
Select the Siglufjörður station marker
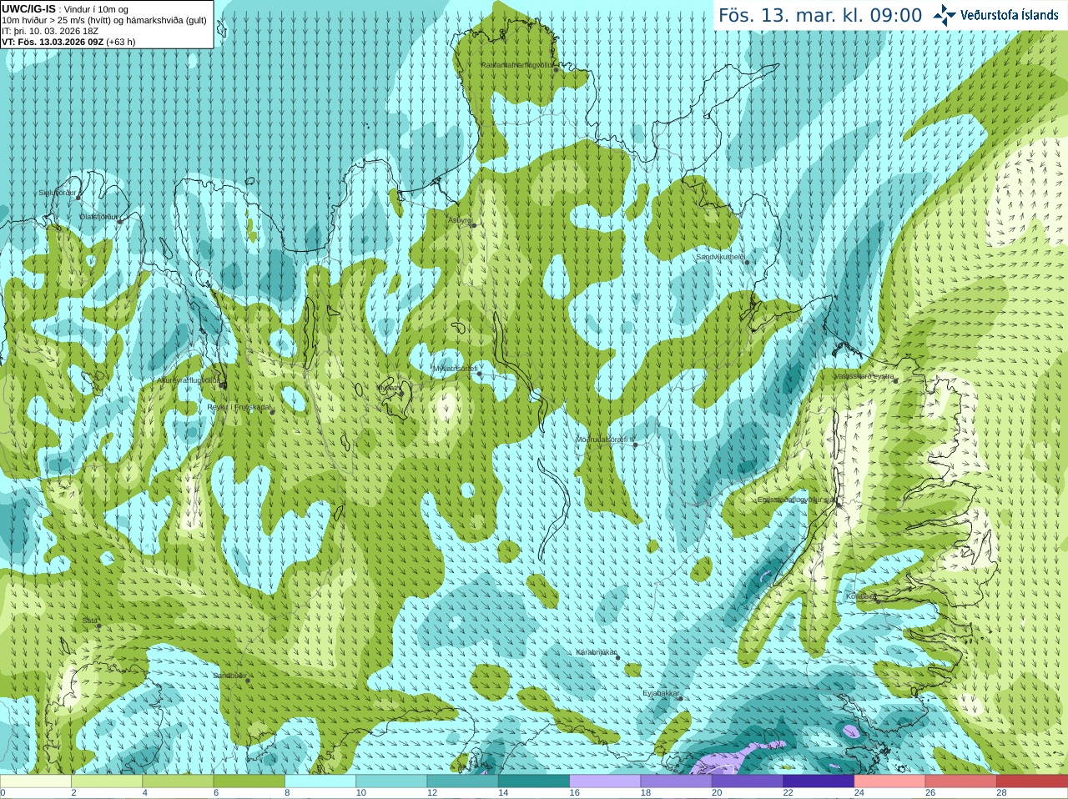coord(78,197)
